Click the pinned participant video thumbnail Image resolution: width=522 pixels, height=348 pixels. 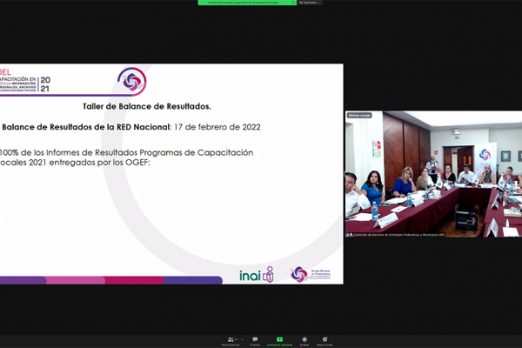click(433, 174)
